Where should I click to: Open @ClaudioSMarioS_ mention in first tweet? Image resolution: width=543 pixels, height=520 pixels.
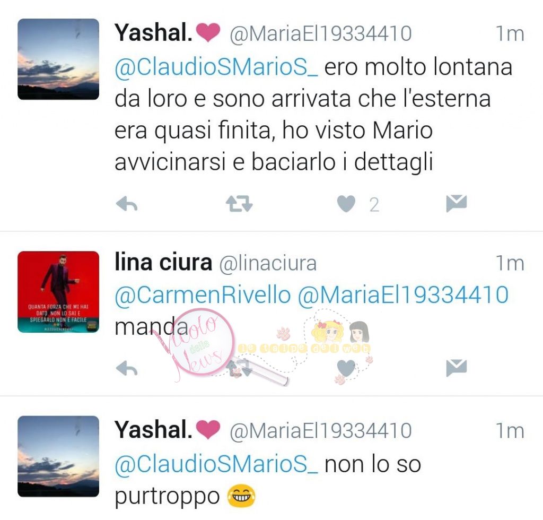click(216, 67)
